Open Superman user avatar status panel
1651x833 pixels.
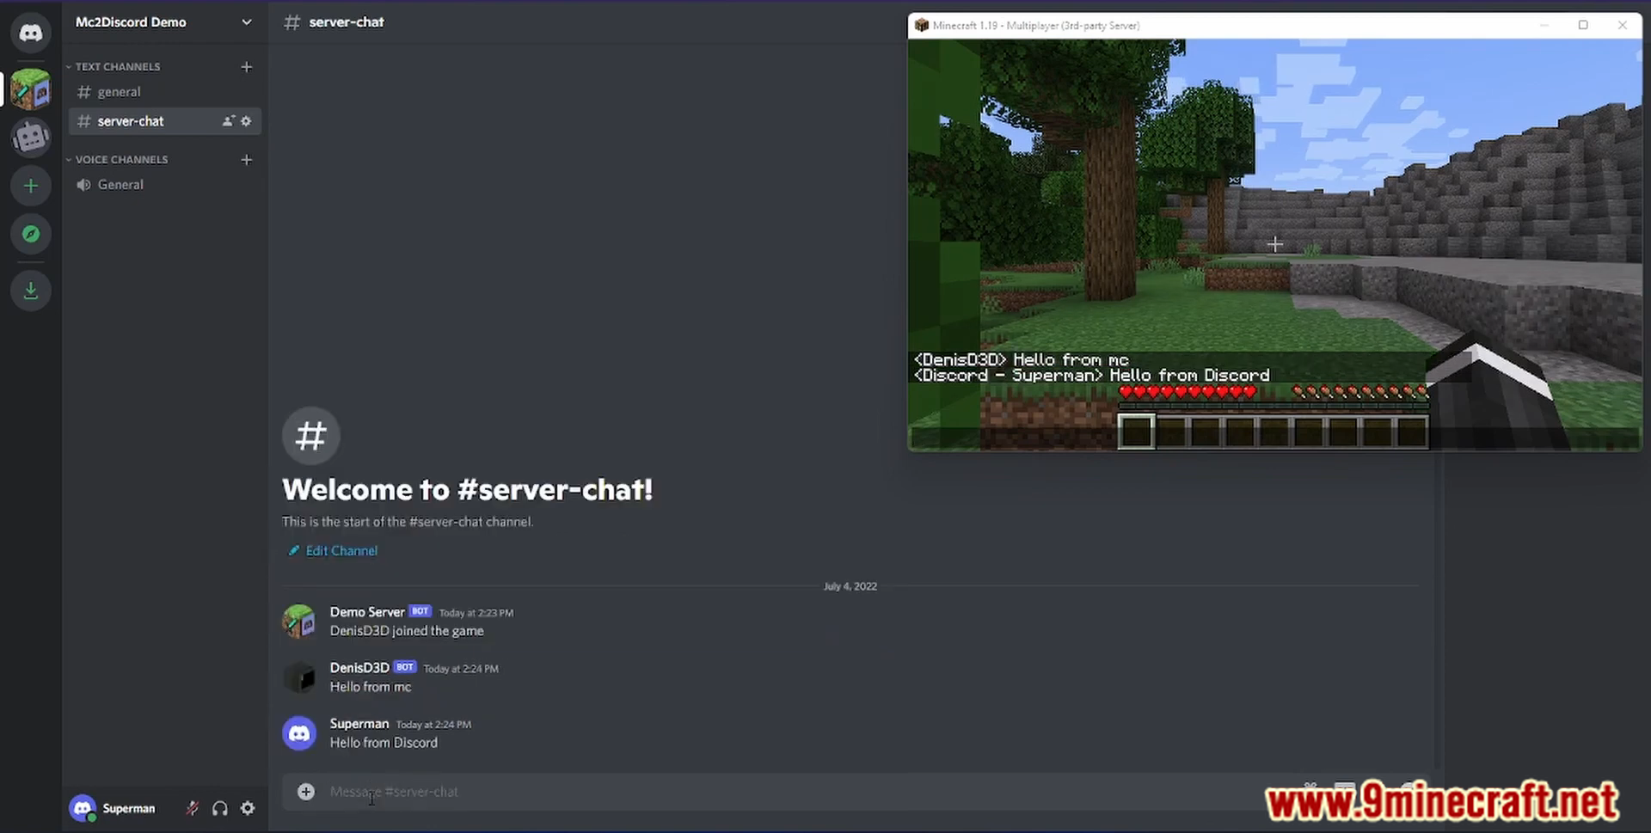point(83,808)
